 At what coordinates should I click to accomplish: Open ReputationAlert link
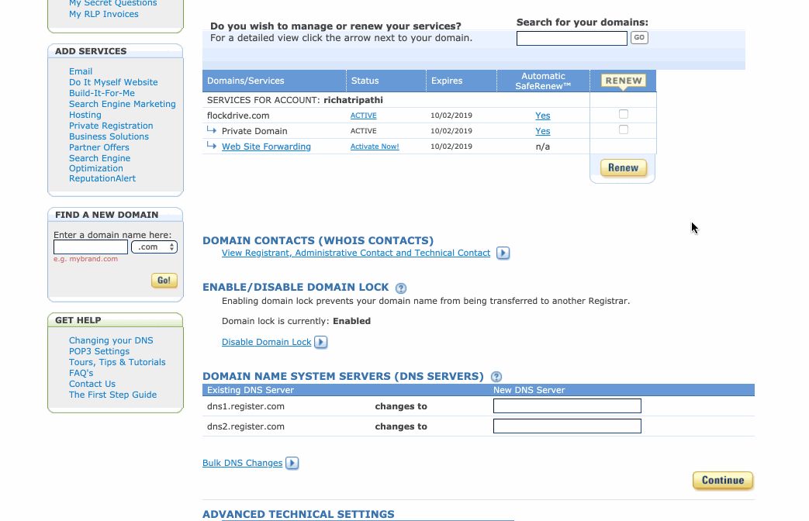click(x=102, y=178)
